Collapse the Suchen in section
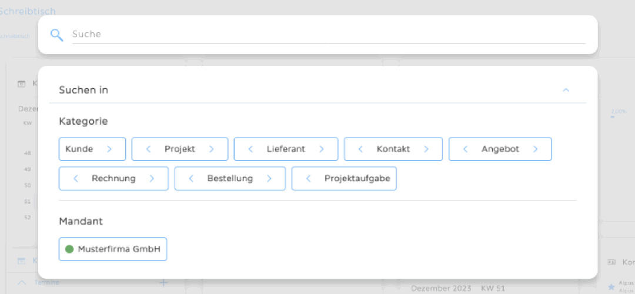The height and width of the screenshot is (294, 635). click(x=566, y=90)
